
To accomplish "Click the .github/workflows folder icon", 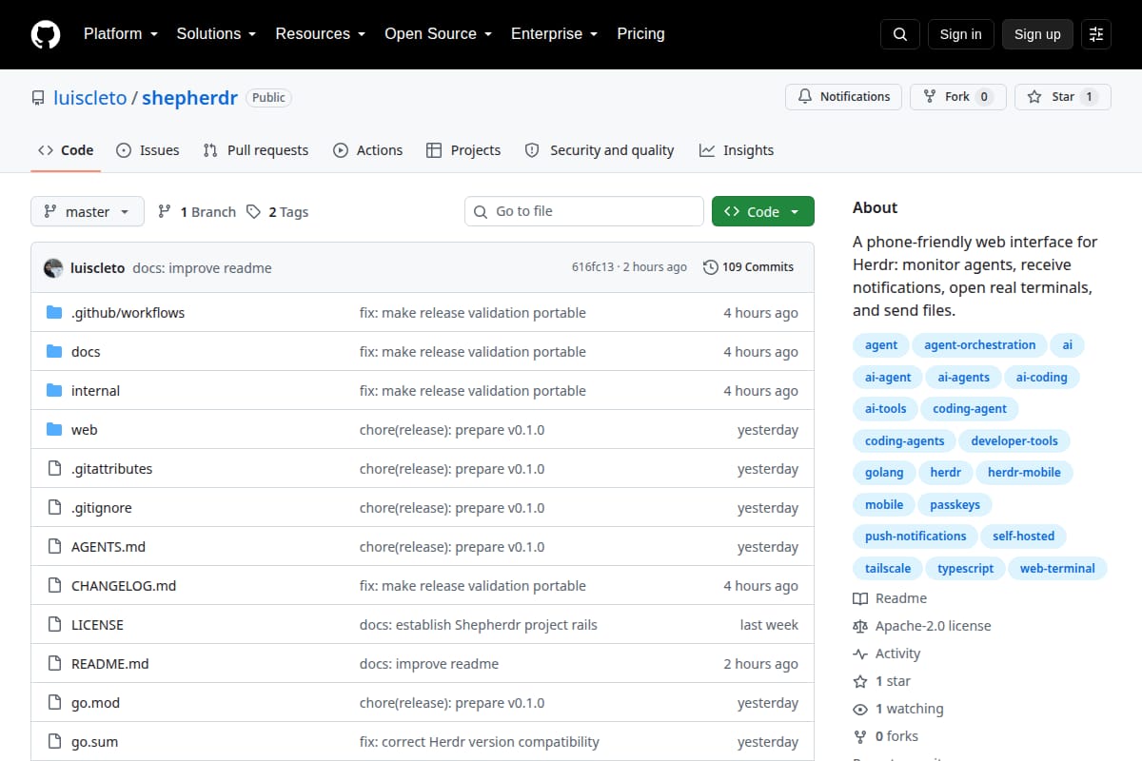I will pyautogui.click(x=54, y=313).
